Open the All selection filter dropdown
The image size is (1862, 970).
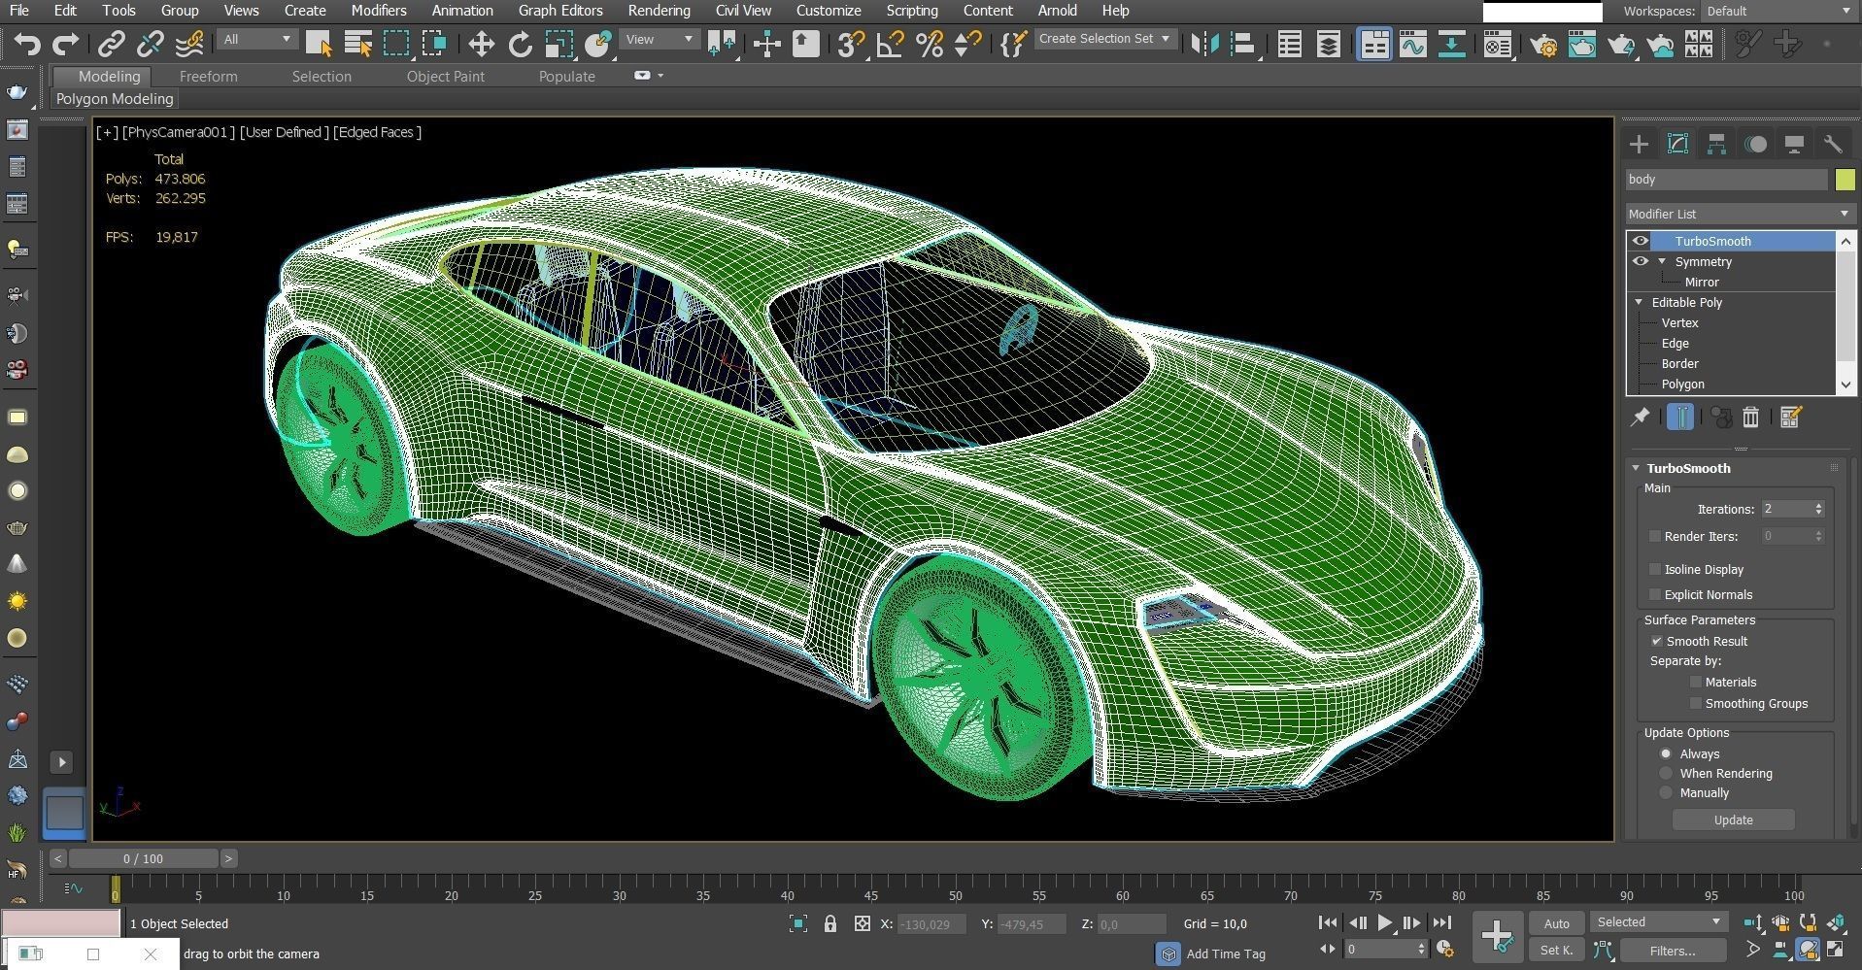(256, 39)
